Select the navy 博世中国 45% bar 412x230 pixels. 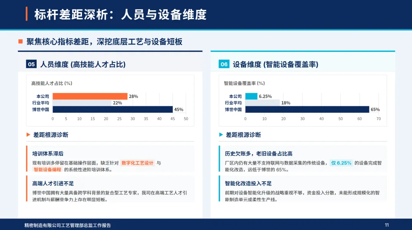[x=113, y=109]
